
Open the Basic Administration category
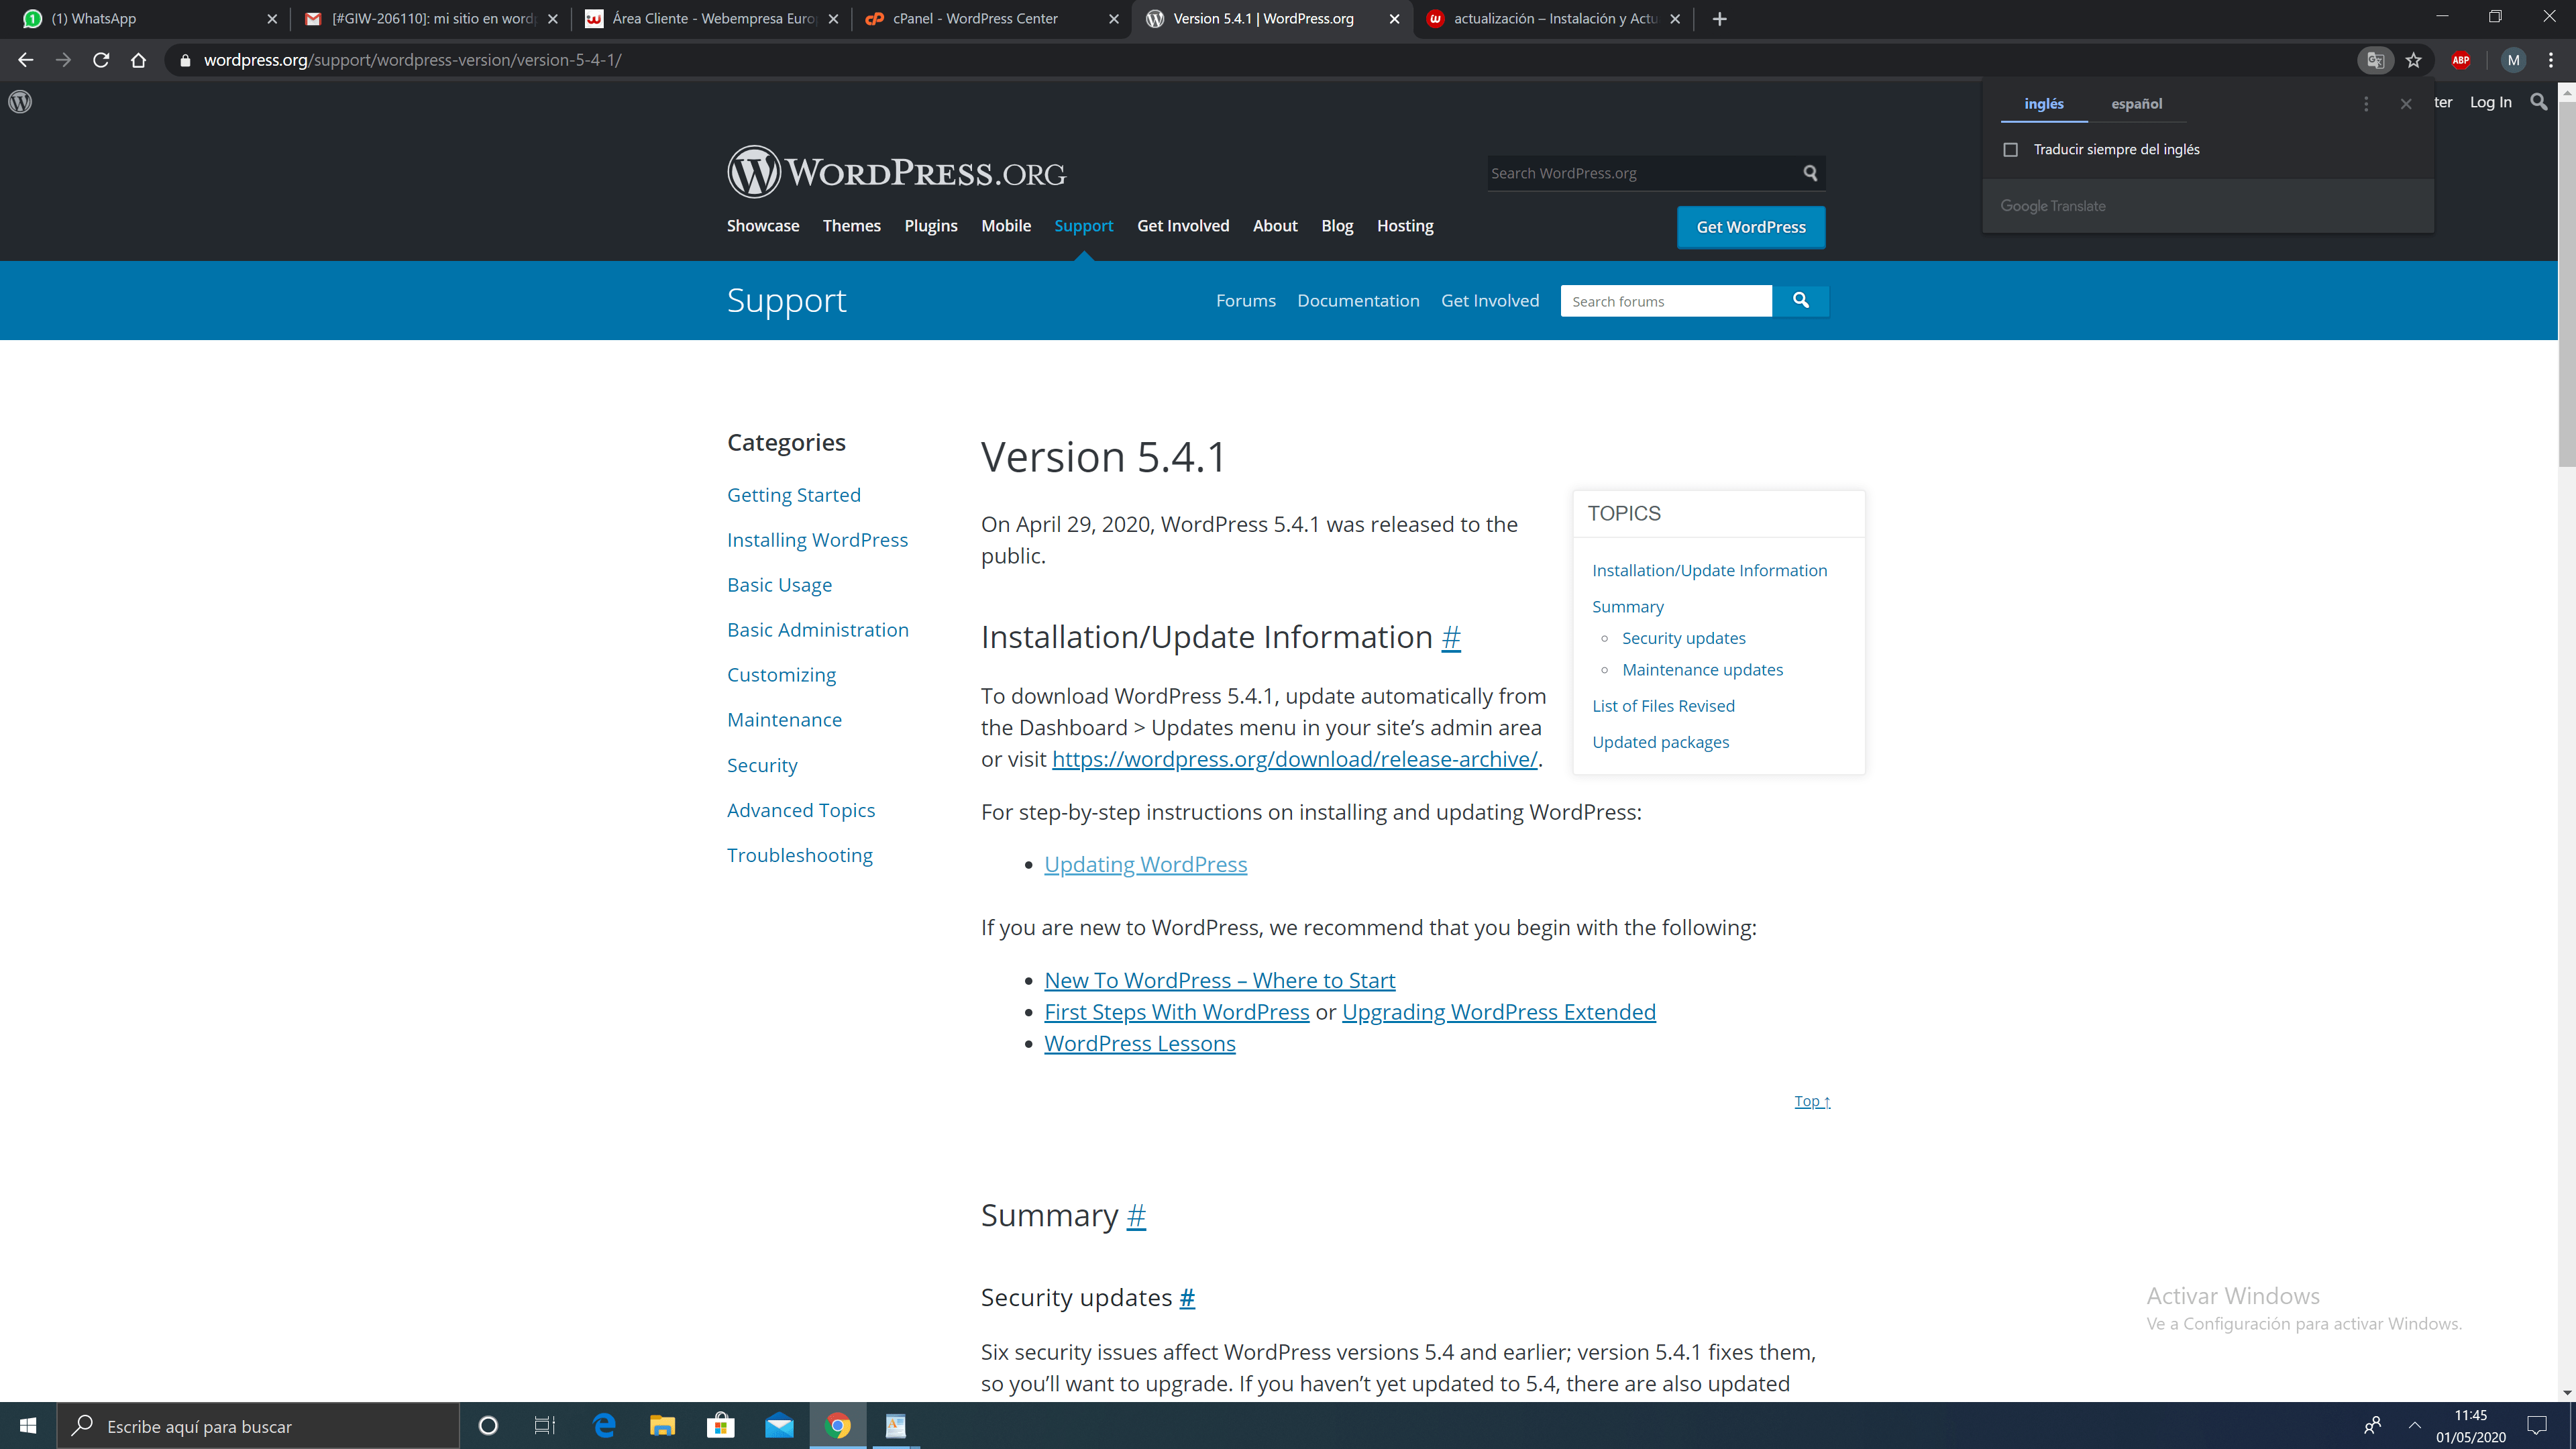point(818,630)
